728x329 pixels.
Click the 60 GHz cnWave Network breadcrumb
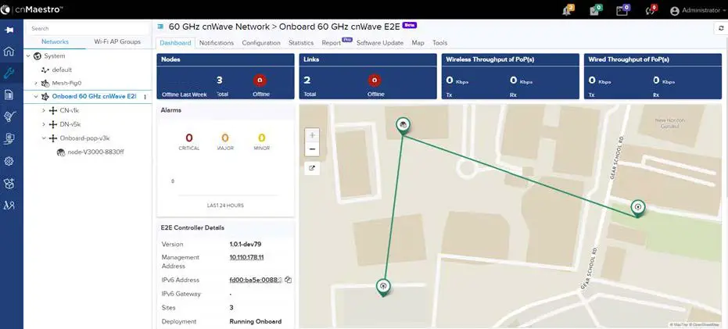click(x=219, y=27)
